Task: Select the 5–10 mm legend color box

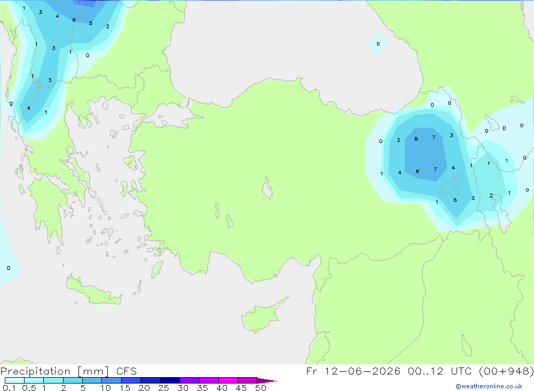Action: coord(92,380)
